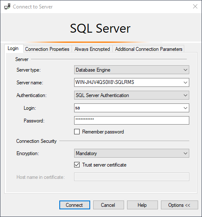The image size is (202, 217).
Task: Close the Connect to Server dialog
Action: coord(195,6)
